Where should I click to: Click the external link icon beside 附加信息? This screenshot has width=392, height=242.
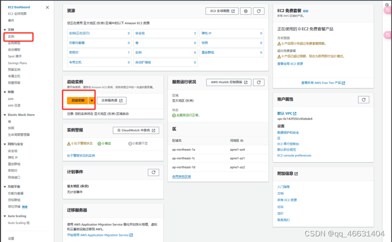pos(296,174)
